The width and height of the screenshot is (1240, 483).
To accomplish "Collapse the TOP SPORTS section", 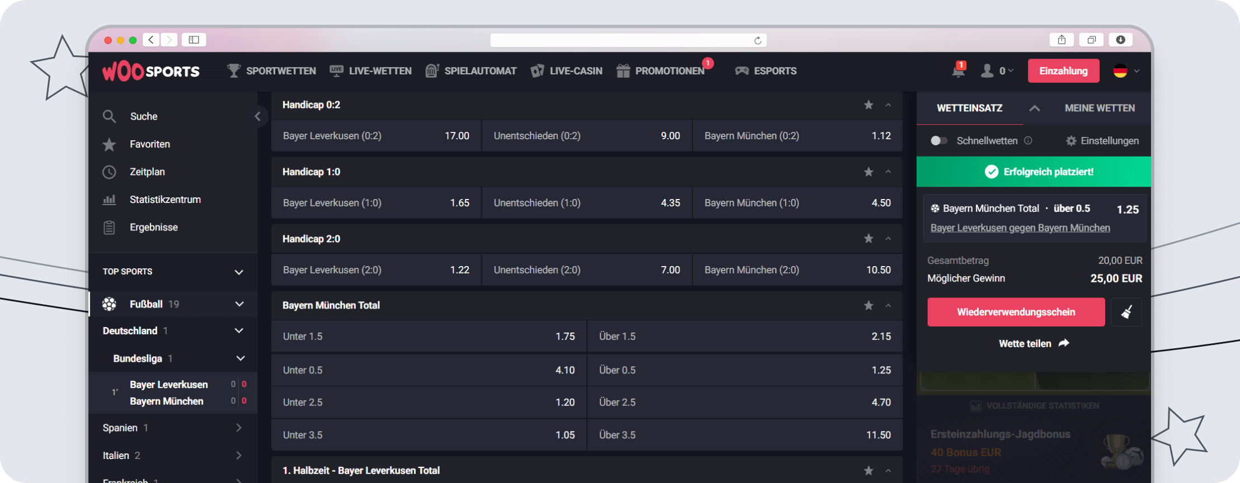I will click(x=239, y=272).
